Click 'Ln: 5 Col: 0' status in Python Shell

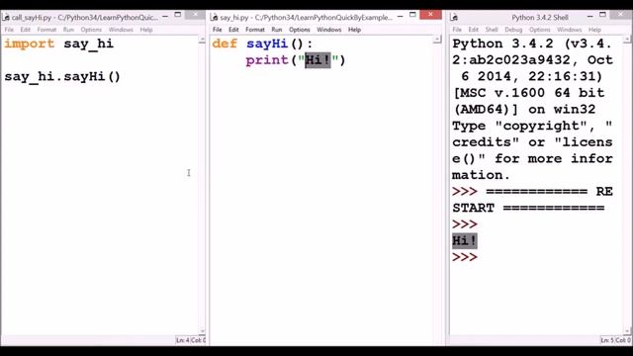pyautogui.click(x=615, y=340)
